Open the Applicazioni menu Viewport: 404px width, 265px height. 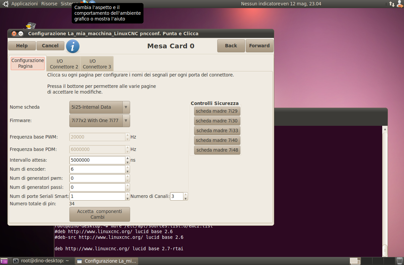[x=24, y=4]
